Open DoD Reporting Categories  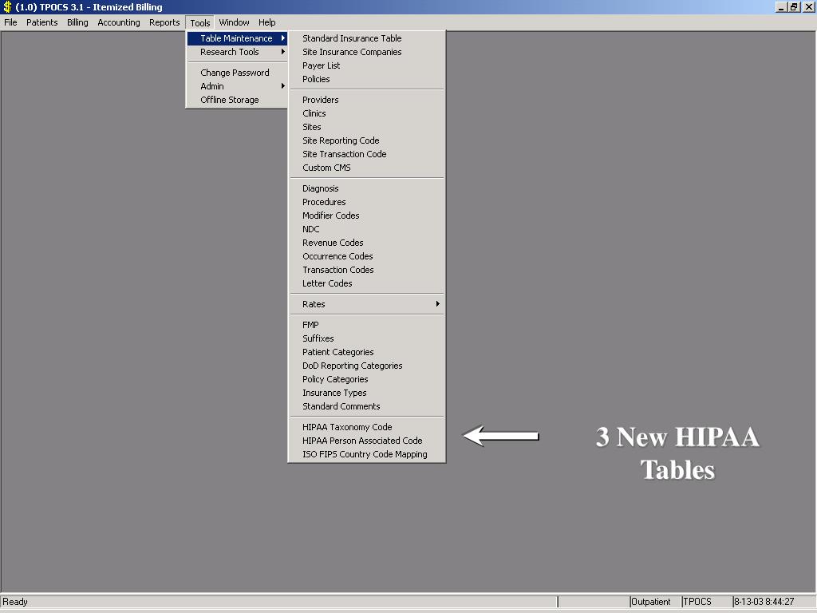[367, 366]
